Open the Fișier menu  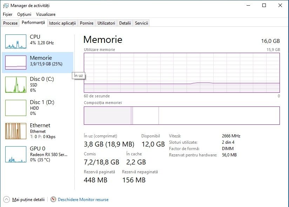click(7, 14)
